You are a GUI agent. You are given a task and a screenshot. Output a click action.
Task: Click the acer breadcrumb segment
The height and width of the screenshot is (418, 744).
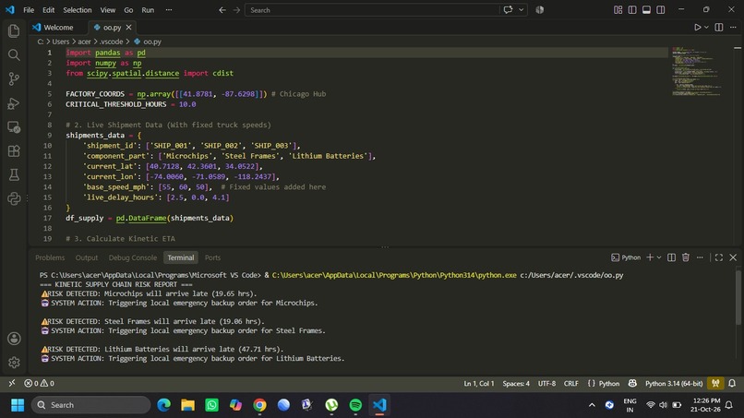[x=84, y=42]
